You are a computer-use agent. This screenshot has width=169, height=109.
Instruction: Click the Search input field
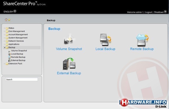coord(22,79)
